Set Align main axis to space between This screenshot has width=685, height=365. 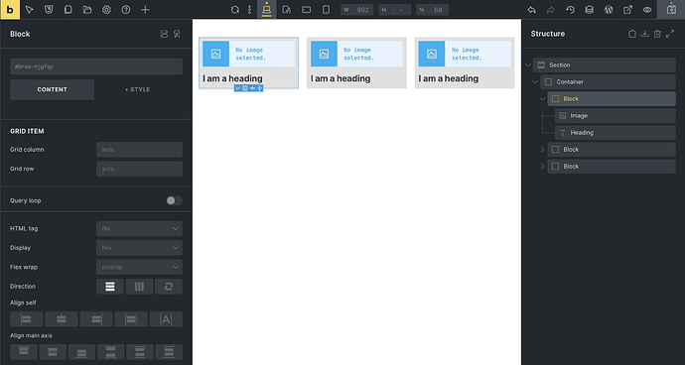[110, 352]
